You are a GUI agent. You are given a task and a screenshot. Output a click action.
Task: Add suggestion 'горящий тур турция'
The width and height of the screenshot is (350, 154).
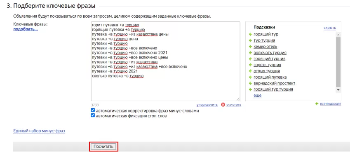point(273,90)
